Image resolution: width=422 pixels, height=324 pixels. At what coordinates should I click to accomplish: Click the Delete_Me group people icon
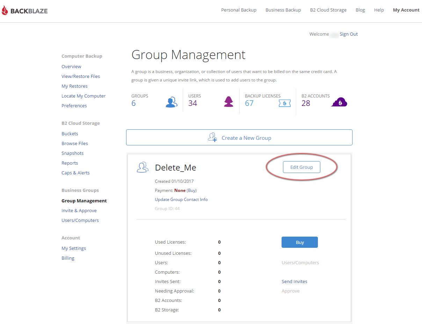143,167
